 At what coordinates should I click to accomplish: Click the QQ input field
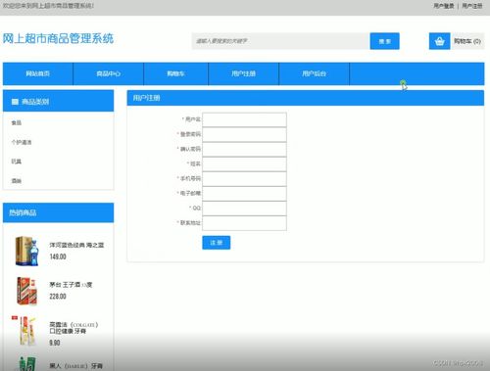[x=244, y=209]
